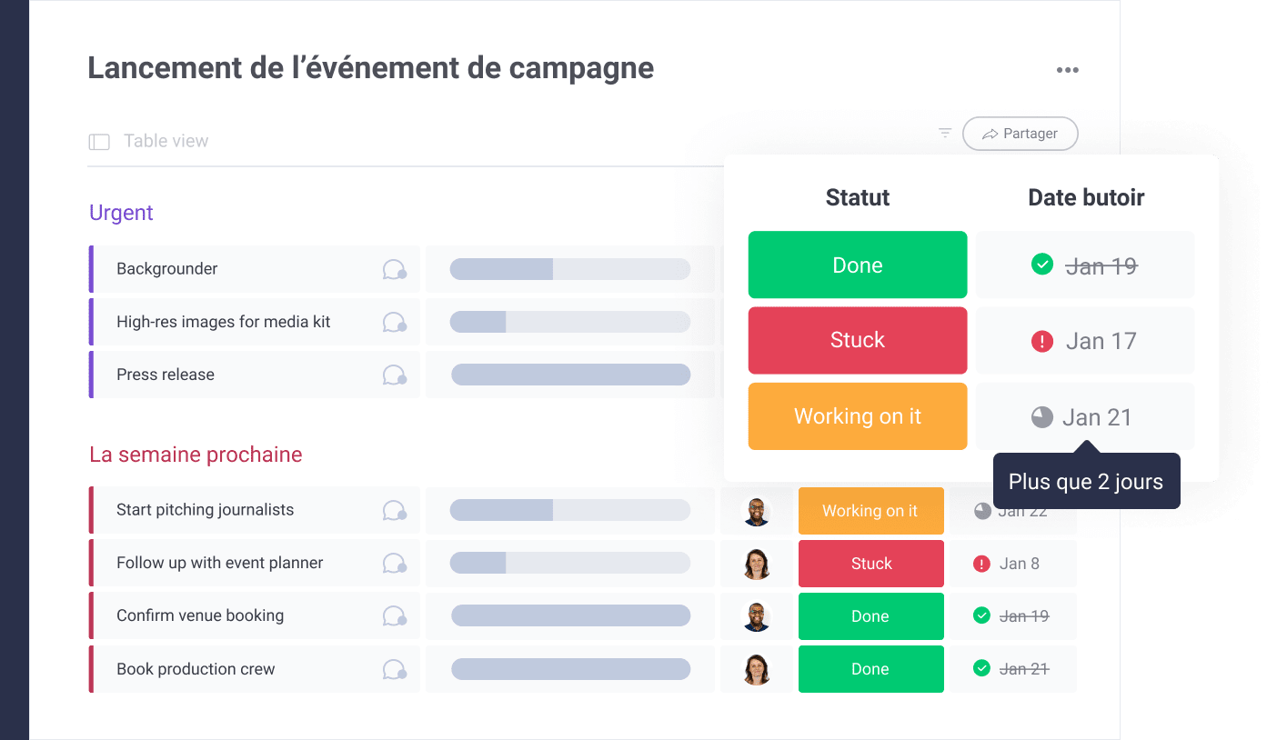The width and height of the screenshot is (1287, 740).
Task: Click the assignee avatar for Confirm venue booking
Action: (x=757, y=616)
